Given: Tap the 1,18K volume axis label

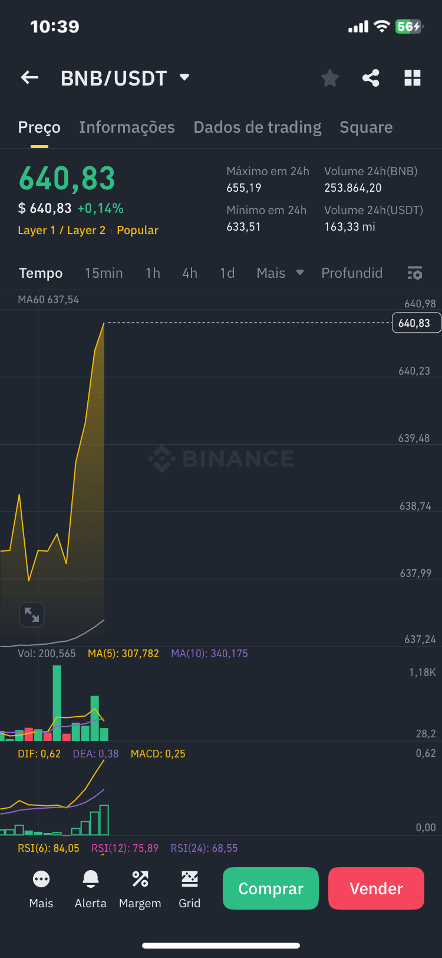Looking at the screenshot, I should (x=423, y=672).
